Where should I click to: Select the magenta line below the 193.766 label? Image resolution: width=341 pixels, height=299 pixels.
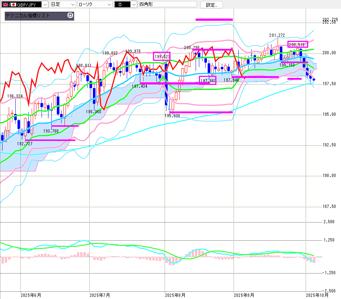pos(65,126)
